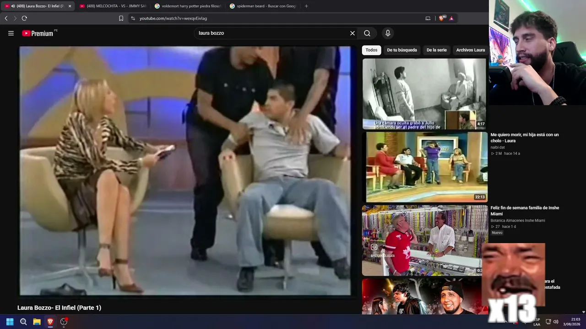The image size is (586, 329).
Task: Switch to the 'MELCOCHITA - VS - JIMMY' tab
Action: coord(113,6)
